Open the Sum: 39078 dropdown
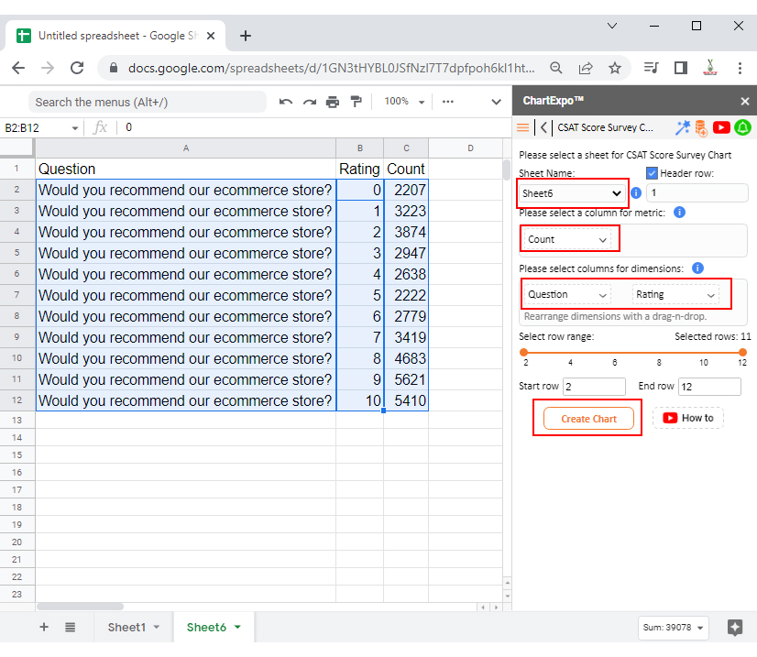This screenshot has height=657, width=757. (673, 628)
